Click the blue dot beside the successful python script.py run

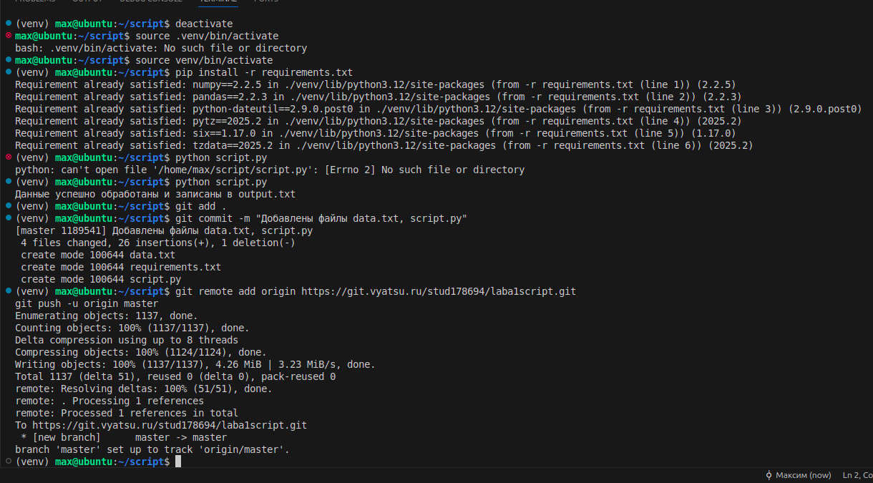7,182
